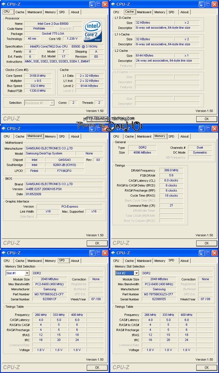This screenshot has width=219, height=373.
Task: Click the LPCIO model 'F71862FG'
Action: 64,171
